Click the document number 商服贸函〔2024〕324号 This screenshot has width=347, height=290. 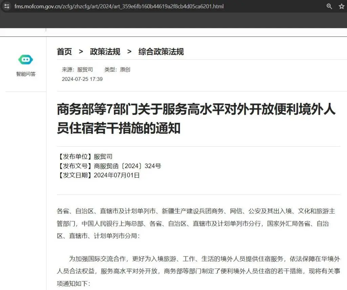(127, 166)
